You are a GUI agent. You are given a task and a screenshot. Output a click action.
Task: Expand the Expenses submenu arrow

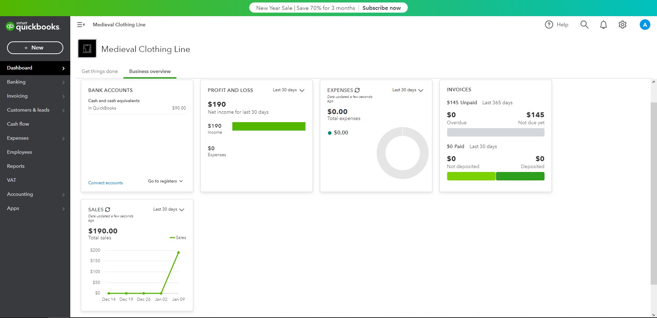click(x=64, y=138)
